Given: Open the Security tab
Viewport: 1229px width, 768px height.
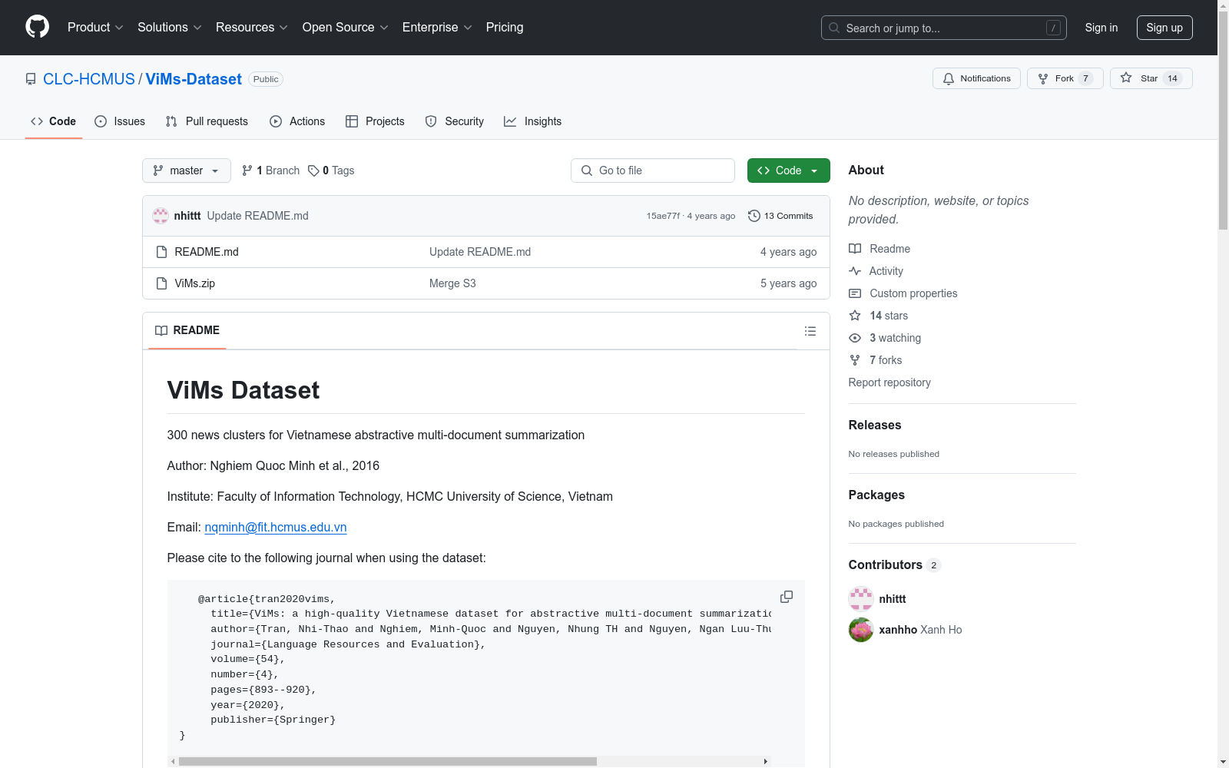Looking at the screenshot, I should [455, 121].
